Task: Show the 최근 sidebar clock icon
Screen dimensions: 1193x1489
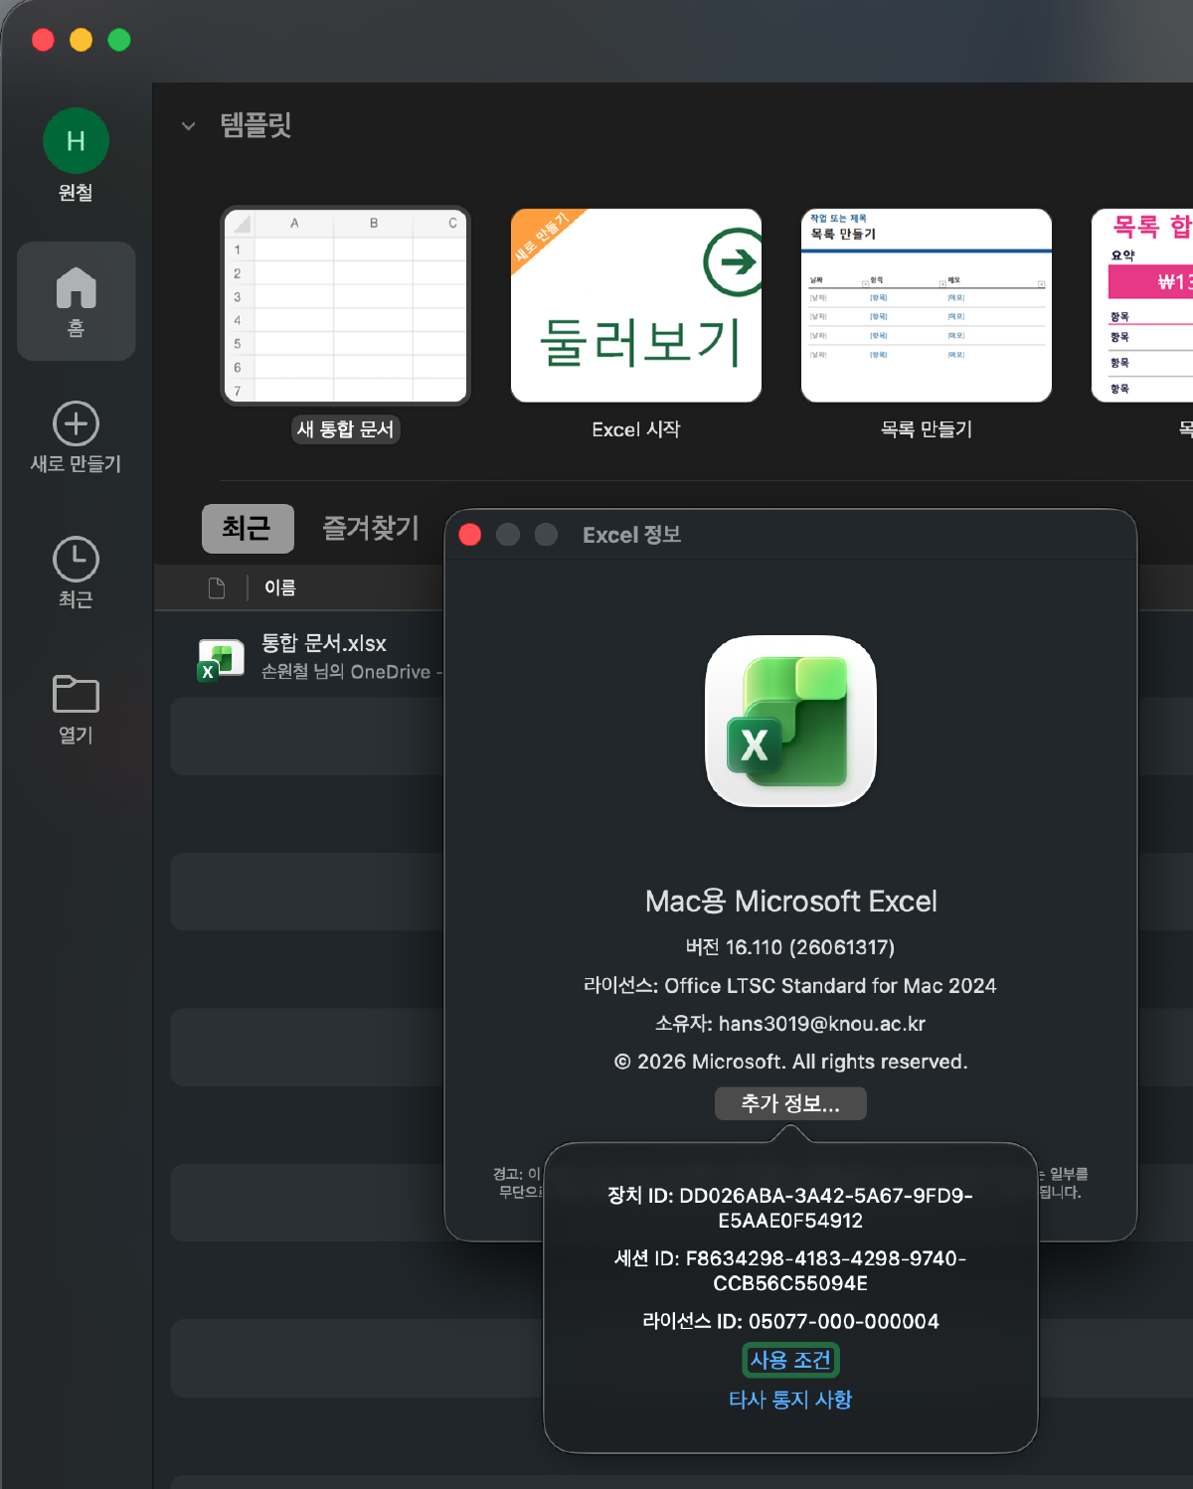Action: click(76, 560)
